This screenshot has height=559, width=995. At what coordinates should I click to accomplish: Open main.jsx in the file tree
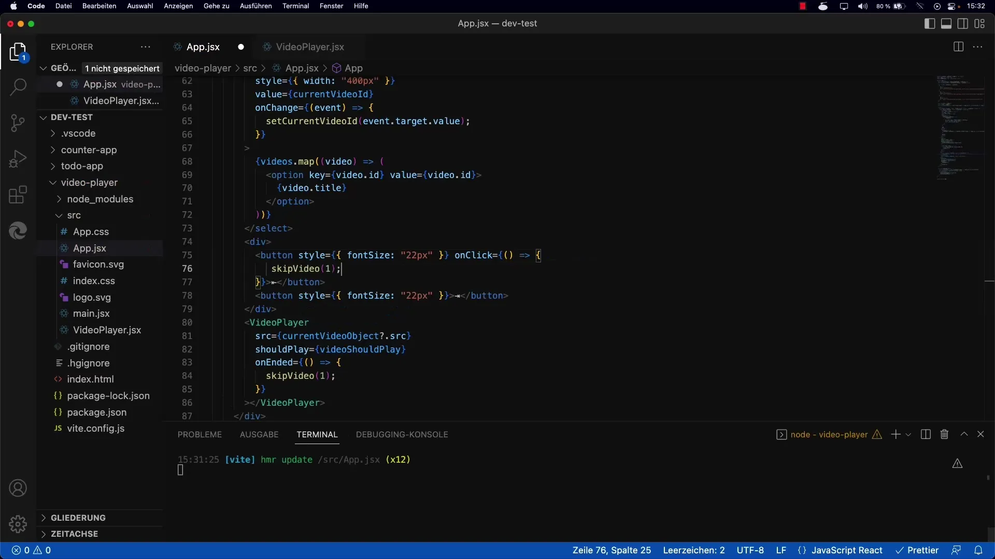[x=91, y=314]
